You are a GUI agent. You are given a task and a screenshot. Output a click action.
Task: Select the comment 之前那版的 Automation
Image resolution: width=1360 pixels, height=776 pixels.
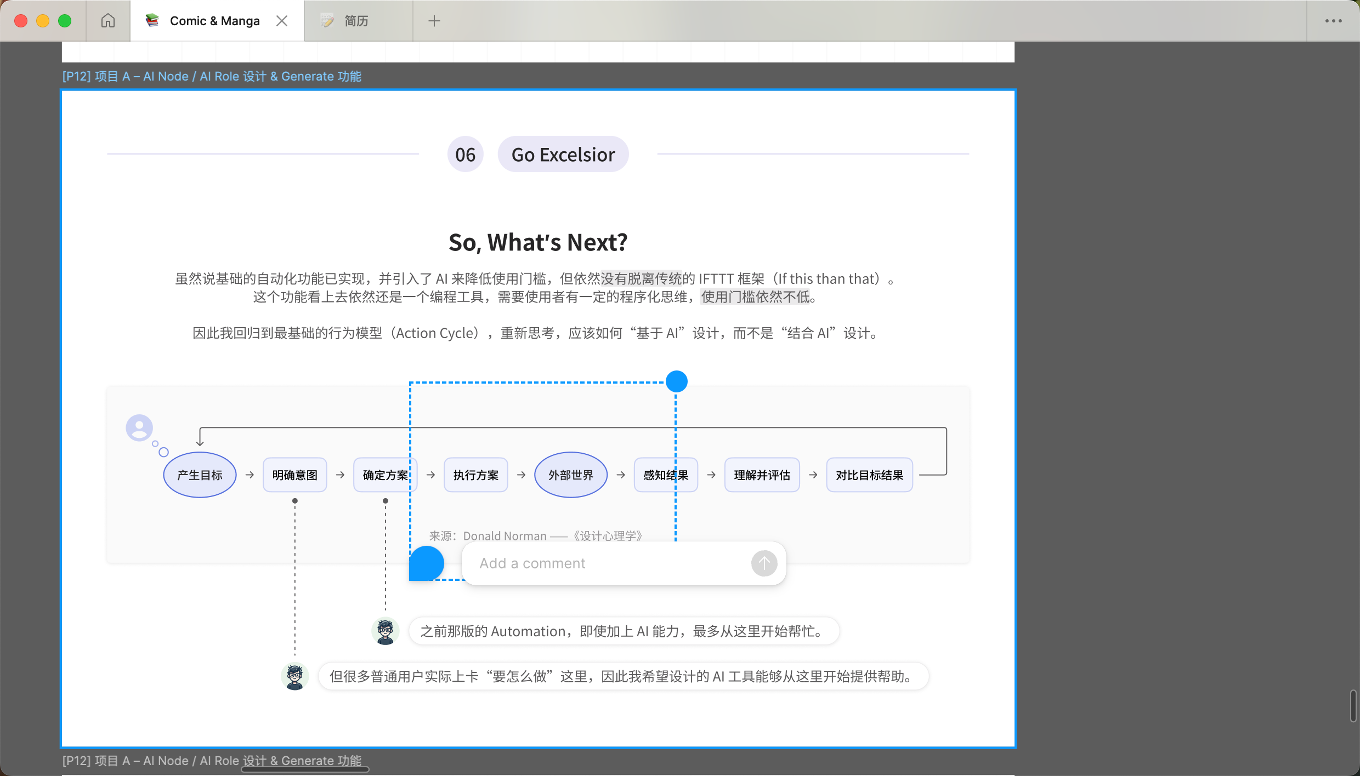coord(624,631)
